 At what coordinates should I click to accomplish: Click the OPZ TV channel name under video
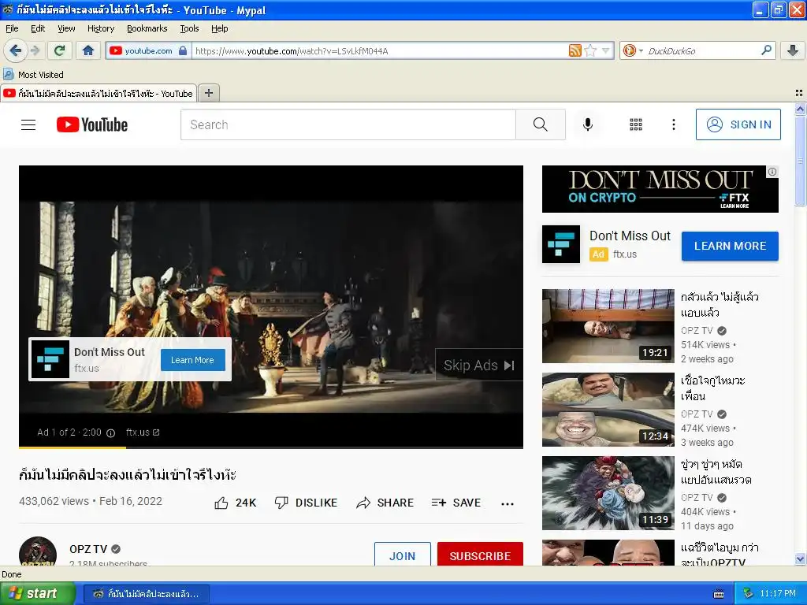tap(88, 549)
